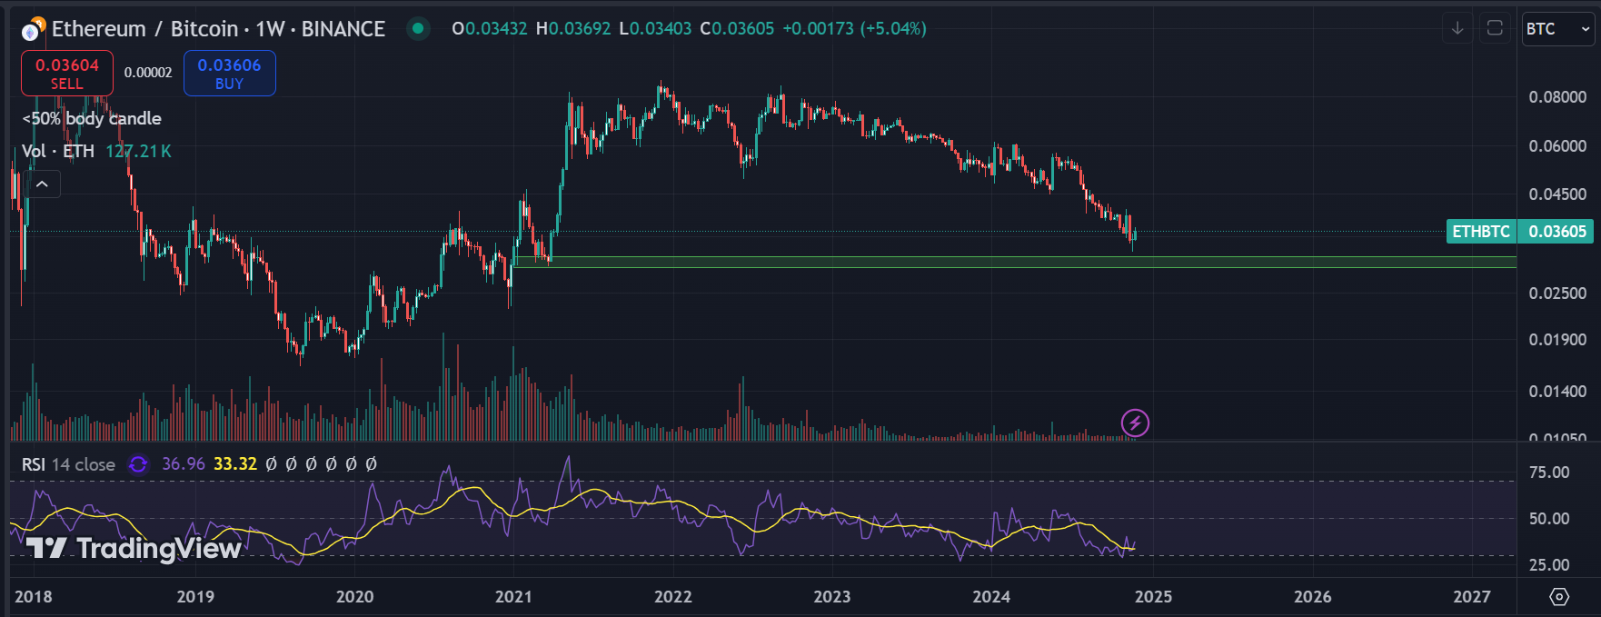Click the 0.01900 price axis label

pos(1557,340)
